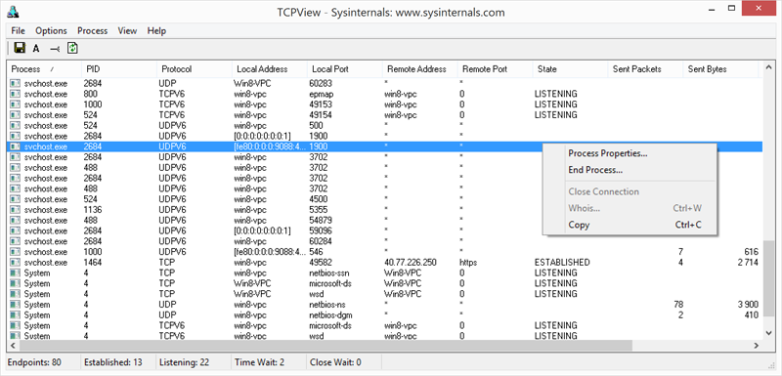This screenshot has height=376, width=782.
Task: Click the horizontal scrollbar right arrow
Action: point(757,345)
